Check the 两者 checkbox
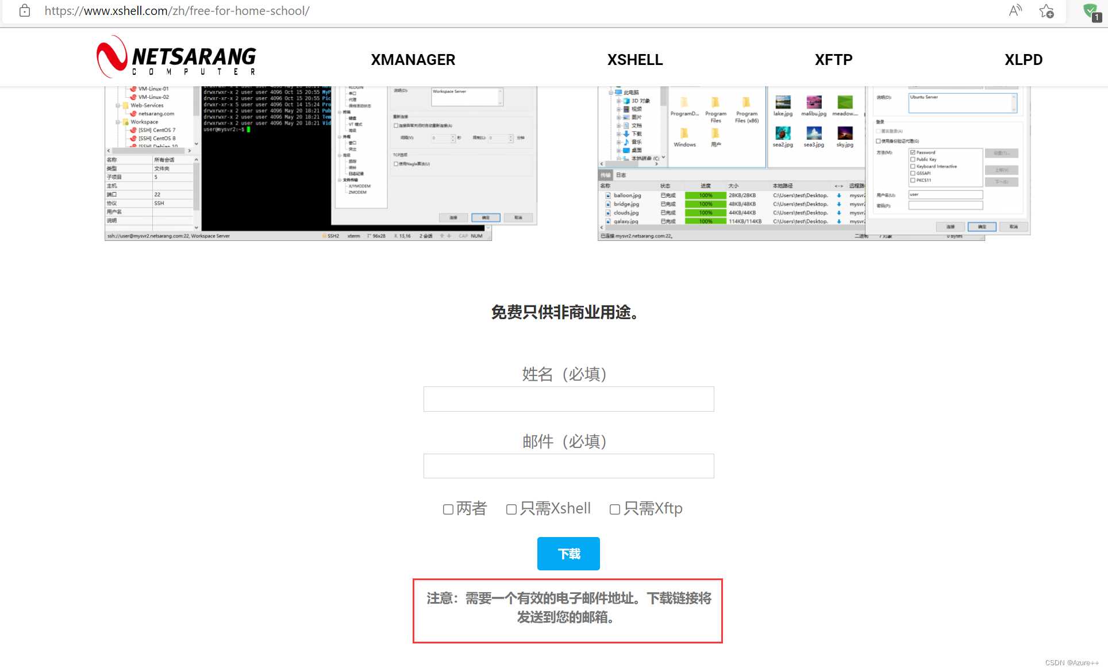This screenshot has height=671, width=1108. click(x=448, y=509)
